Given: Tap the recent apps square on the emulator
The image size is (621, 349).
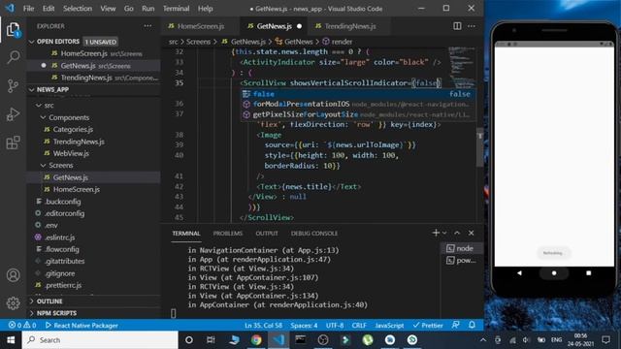Looking at the screenshot, I should (x=589, y=273).
